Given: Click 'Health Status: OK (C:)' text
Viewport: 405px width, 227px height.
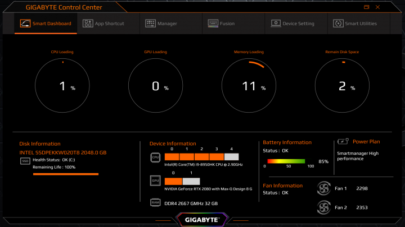Looking at the screenshot, I should pos(54,160).
